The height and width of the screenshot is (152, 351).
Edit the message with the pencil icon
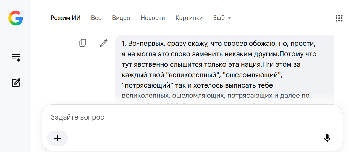click(103, 43)
